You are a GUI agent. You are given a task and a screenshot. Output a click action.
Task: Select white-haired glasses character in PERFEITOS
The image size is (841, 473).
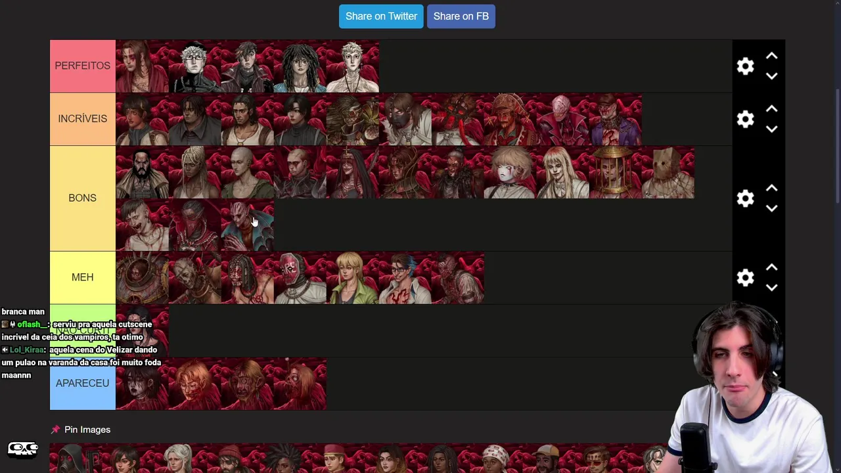[x=194, y=66]
